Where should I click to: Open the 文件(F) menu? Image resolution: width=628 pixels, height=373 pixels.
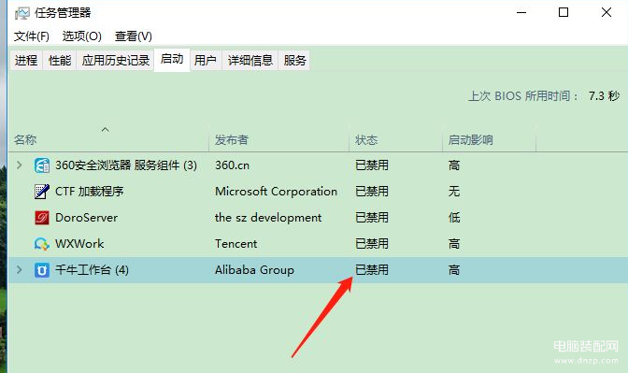point(32,36)
